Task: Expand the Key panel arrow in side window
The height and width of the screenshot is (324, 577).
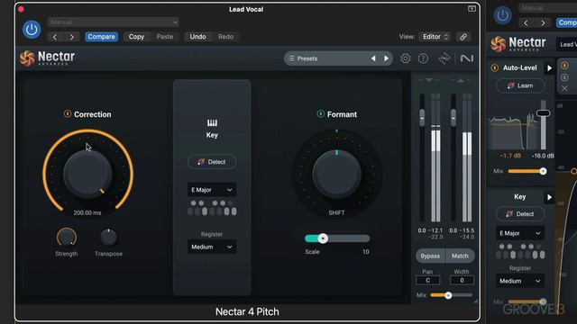Action: point(549,197)
